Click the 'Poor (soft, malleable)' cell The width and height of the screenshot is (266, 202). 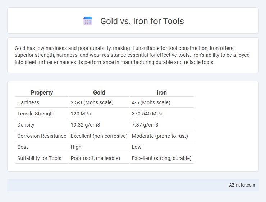tap(95, 158)
